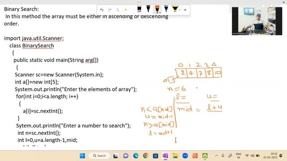Click 'Scanner sc=new Scanner(System.in);' line
The image size is (287, 161).
[x=59, y=75]
